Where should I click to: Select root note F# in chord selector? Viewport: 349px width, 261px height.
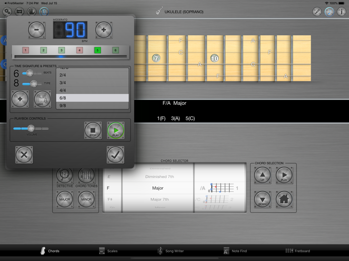pos(110,199)
